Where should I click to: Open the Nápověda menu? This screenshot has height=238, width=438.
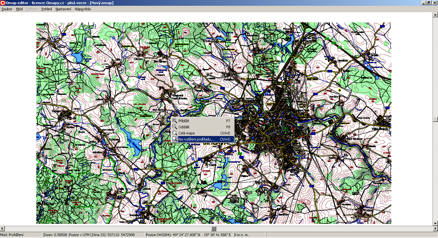(x=83, y=9)
